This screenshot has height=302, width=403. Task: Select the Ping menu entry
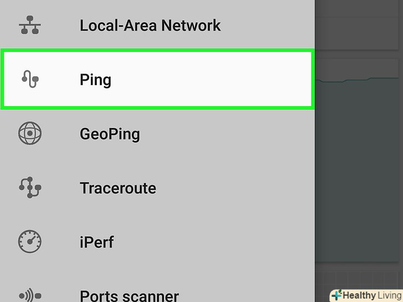click(95, 80)
